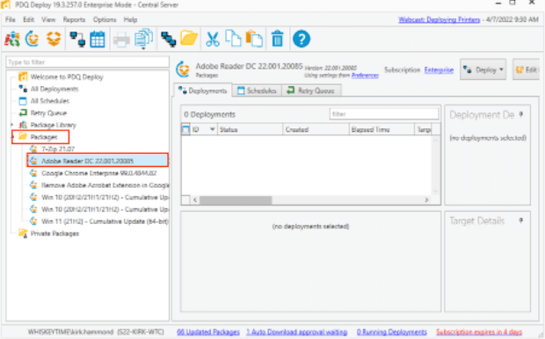Open the Reports menu

(x=74, y=19)
